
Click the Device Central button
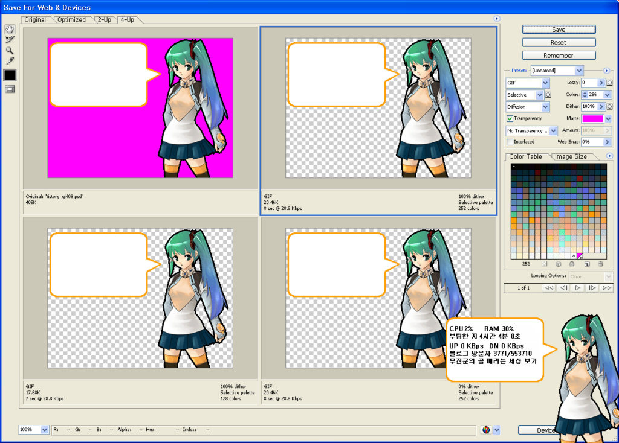[539, 430]
